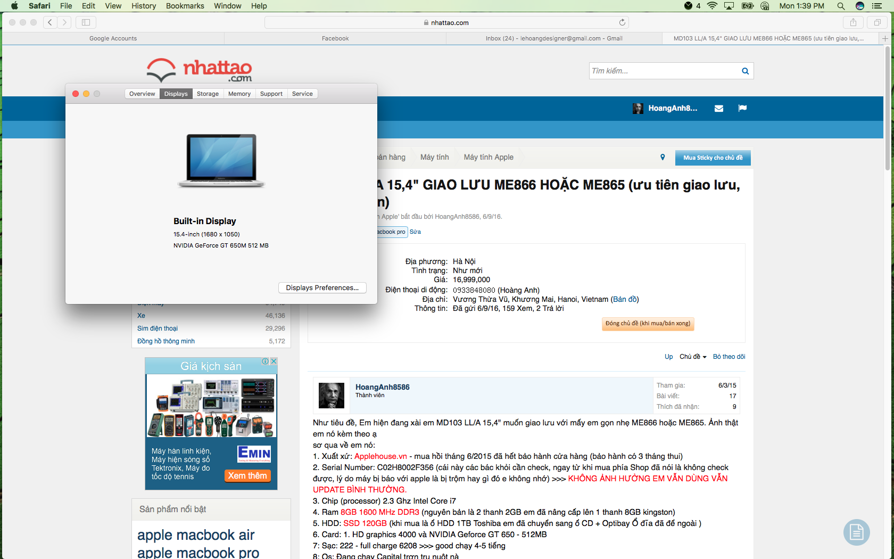Image resolution: width=894 pixels, height=559 pixels.
Task: Click the Safari sidebar toggle icon
Action: coord(86,22)
